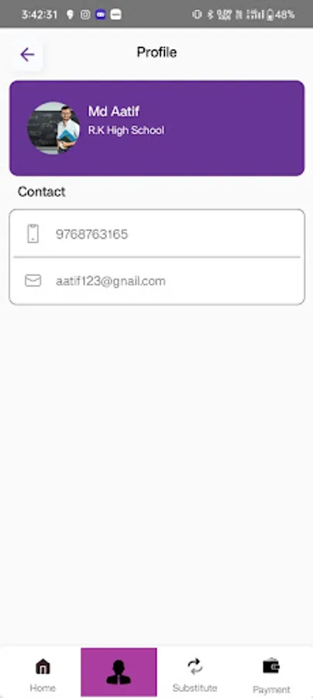Tap the Bluetooth status icon
Screen dimensions: 313x698
click(210, 15)
